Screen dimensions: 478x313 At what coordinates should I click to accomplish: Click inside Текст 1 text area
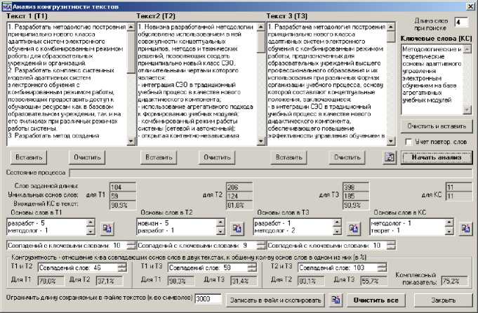[67, 84]
